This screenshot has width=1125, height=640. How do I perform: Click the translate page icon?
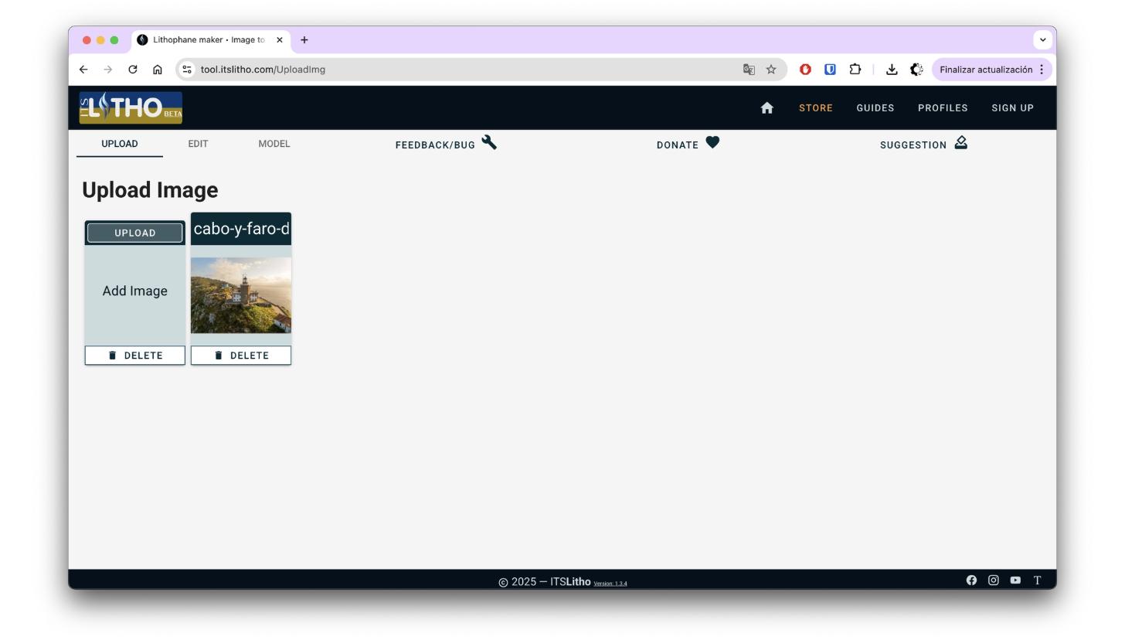tap(749, 70)
